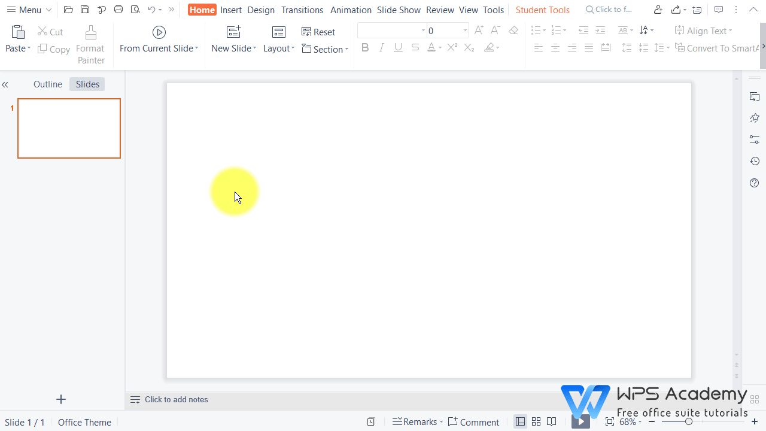
Task: Switch to the Insert ribbon tab
Action: tap(231, 10)
